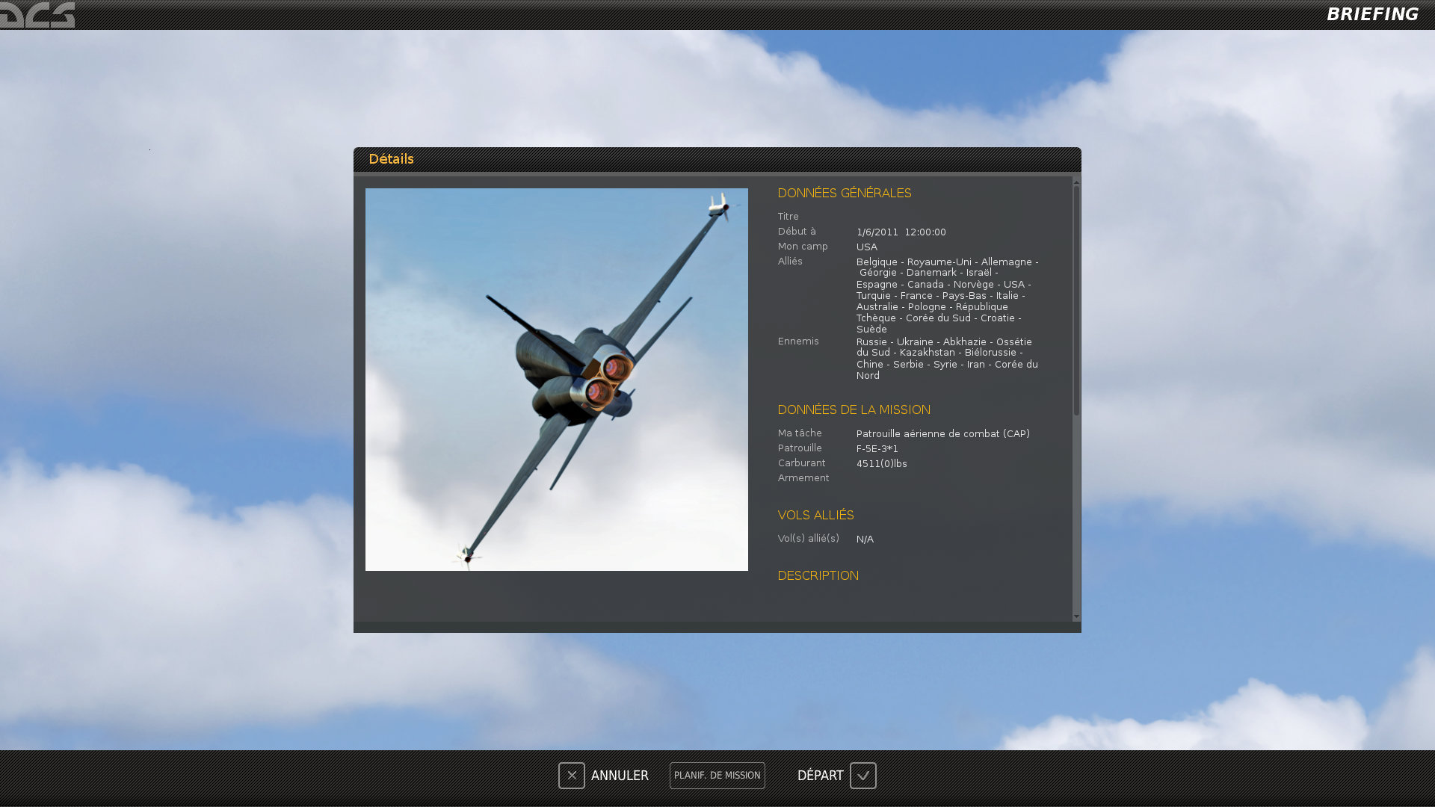Click the scrollbar thumb in the details panel
Viewport: 1435px width, 807px height.
pyautogui.click(x=1076, y=299)
